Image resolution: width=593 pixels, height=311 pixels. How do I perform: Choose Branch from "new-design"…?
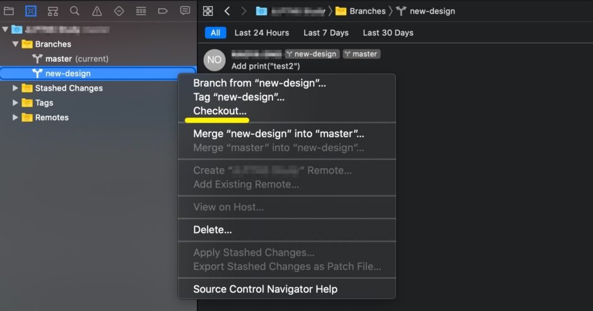click(286, 83)
